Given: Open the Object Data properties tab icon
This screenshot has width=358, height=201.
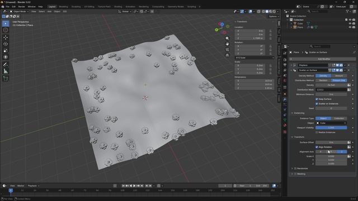Looking at the screenshot, I should [285, 120].
